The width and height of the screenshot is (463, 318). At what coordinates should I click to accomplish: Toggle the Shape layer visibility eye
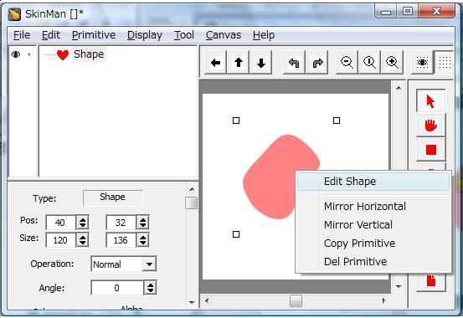click(16, 54)
